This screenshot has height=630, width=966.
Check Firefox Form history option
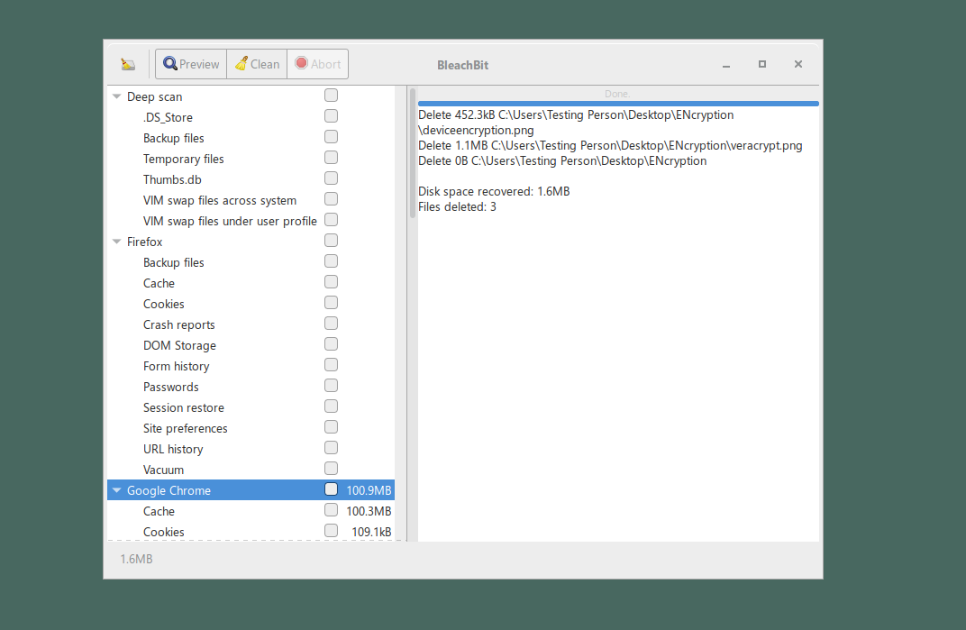click(331, 364)
